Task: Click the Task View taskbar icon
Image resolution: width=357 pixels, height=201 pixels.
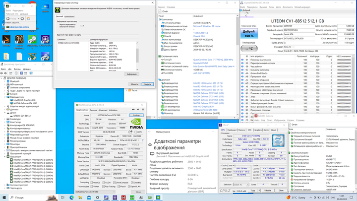Action: [63, 198]
